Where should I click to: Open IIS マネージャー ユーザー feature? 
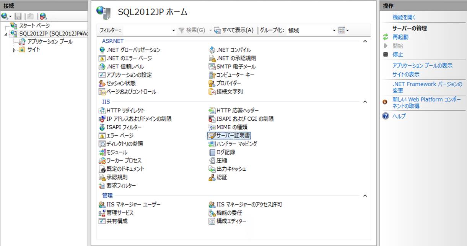point(130,204)
